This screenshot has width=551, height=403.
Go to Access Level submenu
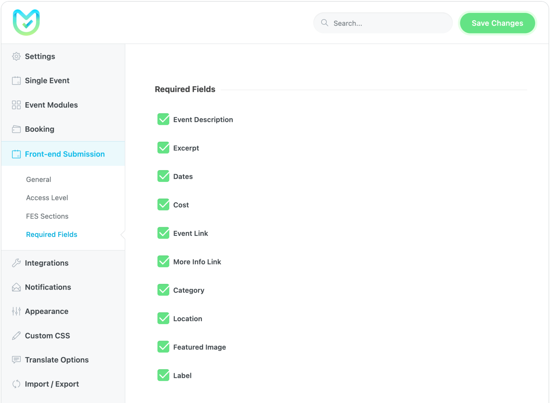(x=47, y=198)
